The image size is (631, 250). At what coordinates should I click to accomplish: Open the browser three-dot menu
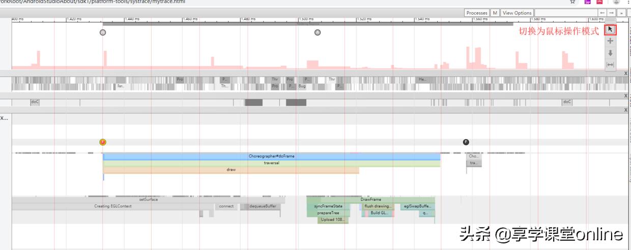(628, 2)
